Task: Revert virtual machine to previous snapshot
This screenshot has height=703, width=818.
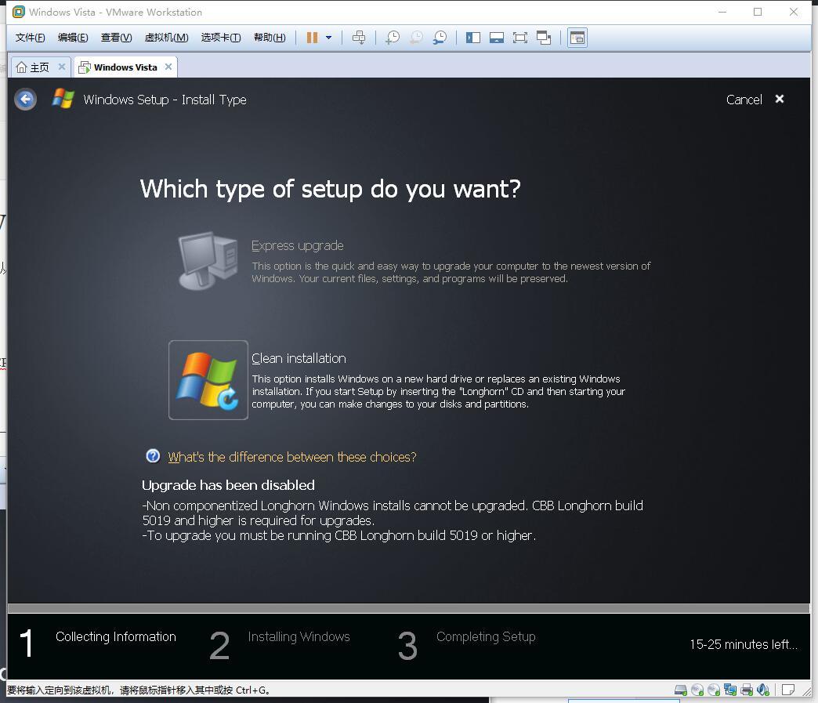Action: tap(416, 38)
